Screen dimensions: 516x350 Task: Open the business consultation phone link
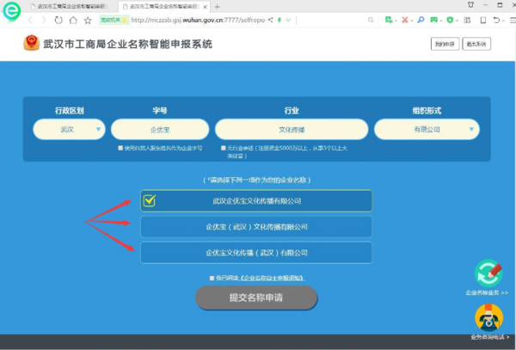point(490,337)
